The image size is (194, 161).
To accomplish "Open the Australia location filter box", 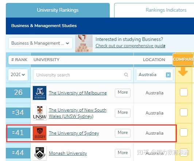I will (x=154, y=75).
